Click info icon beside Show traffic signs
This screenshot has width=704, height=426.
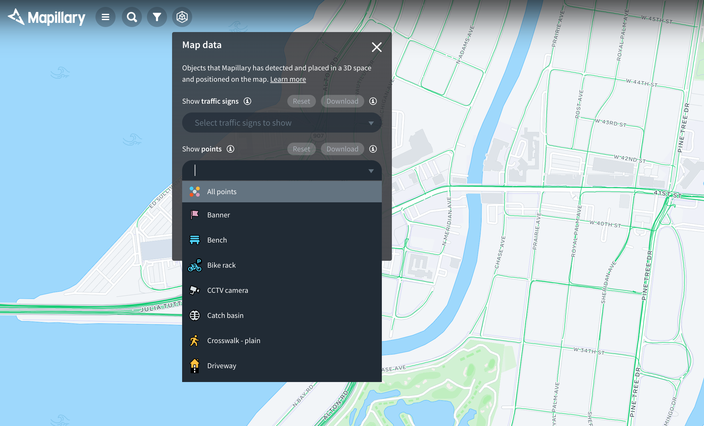247,101
